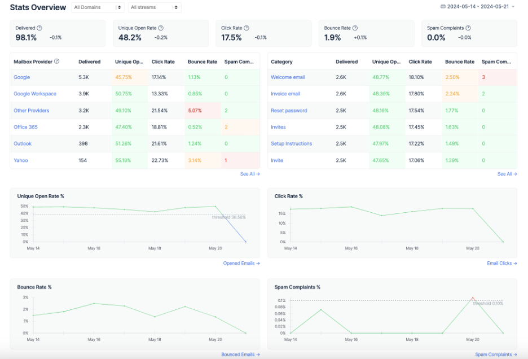Click See All under the Mailbox Provider table
528x359 pixels.
248,174
